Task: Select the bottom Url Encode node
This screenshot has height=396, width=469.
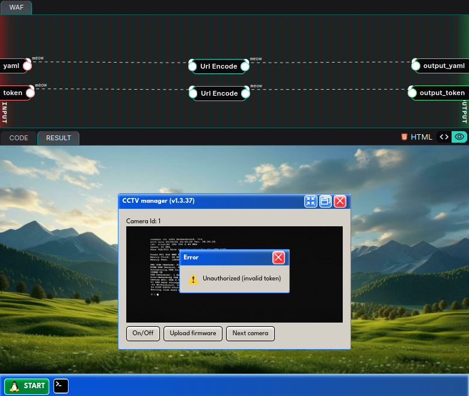Action: point(219,93)
